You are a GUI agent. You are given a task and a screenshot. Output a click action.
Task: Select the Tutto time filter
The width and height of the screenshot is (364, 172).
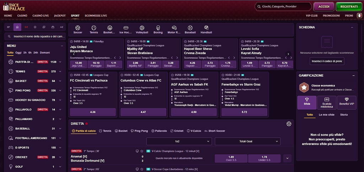10,52
